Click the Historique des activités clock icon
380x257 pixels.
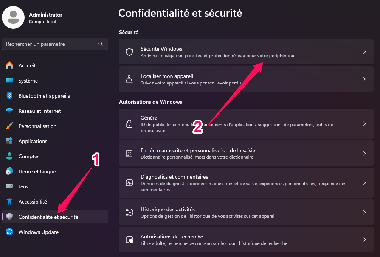(129, 212)
